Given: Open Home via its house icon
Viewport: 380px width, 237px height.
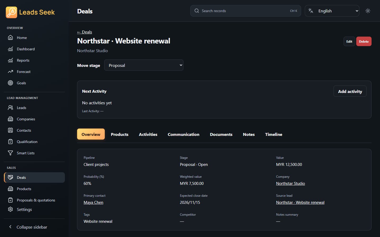Looking at the screenshot, I should tap(10, 38).
